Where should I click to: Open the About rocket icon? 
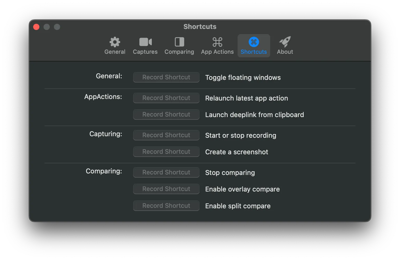pyautogui.click(x=285, y=42)
